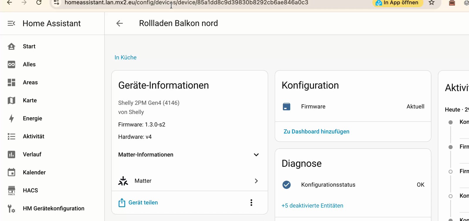
Task: Click the Firmware update entity icon
Action: pyautogui.click(x=287, y=107)
